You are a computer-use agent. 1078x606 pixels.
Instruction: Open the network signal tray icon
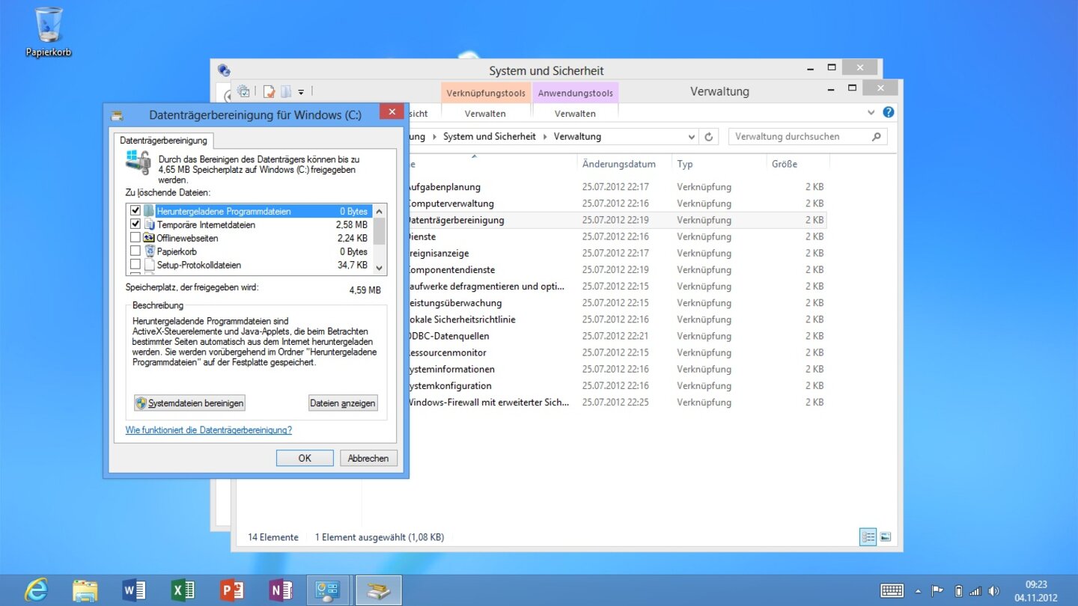pos(975,591)
